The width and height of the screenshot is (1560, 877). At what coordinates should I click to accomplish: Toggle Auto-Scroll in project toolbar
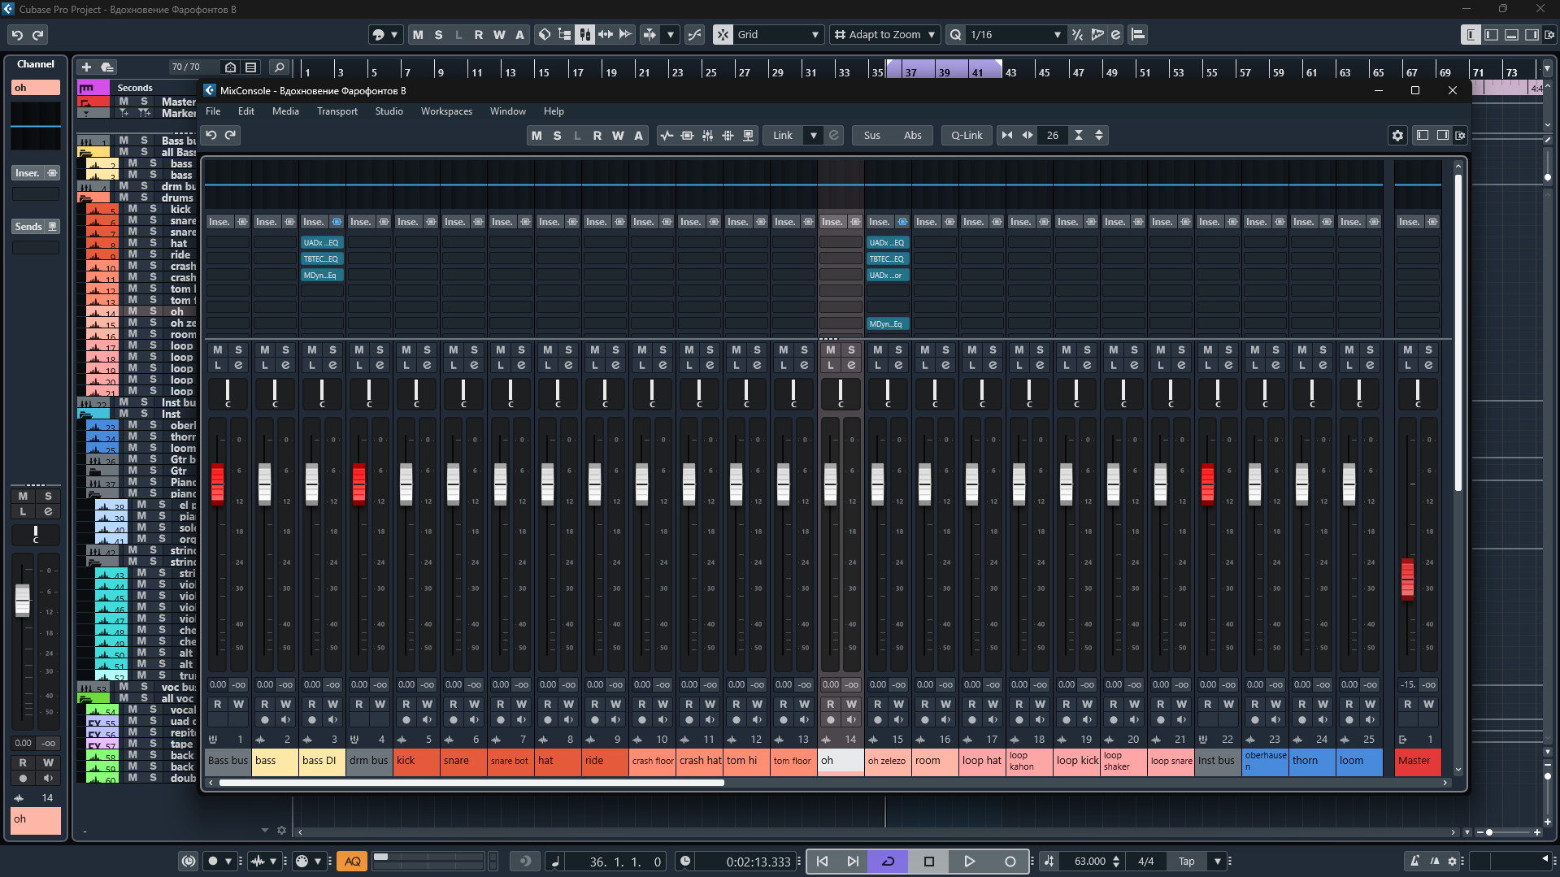tap(650, 35)
